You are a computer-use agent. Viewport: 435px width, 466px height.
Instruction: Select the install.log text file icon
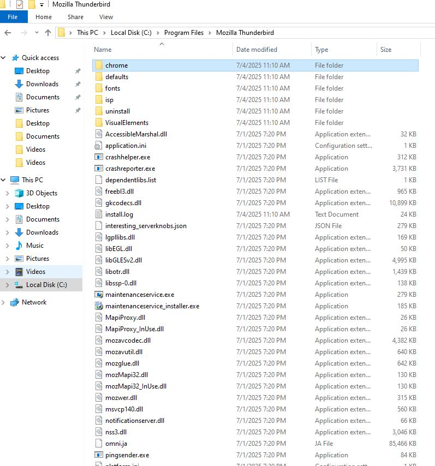point(99,214)
